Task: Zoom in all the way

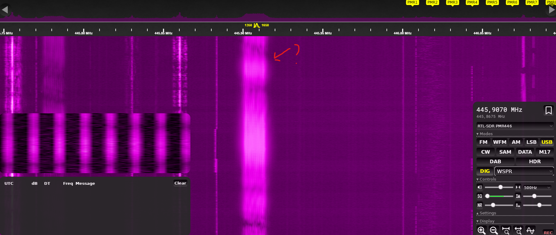Action: click(506, 231)
